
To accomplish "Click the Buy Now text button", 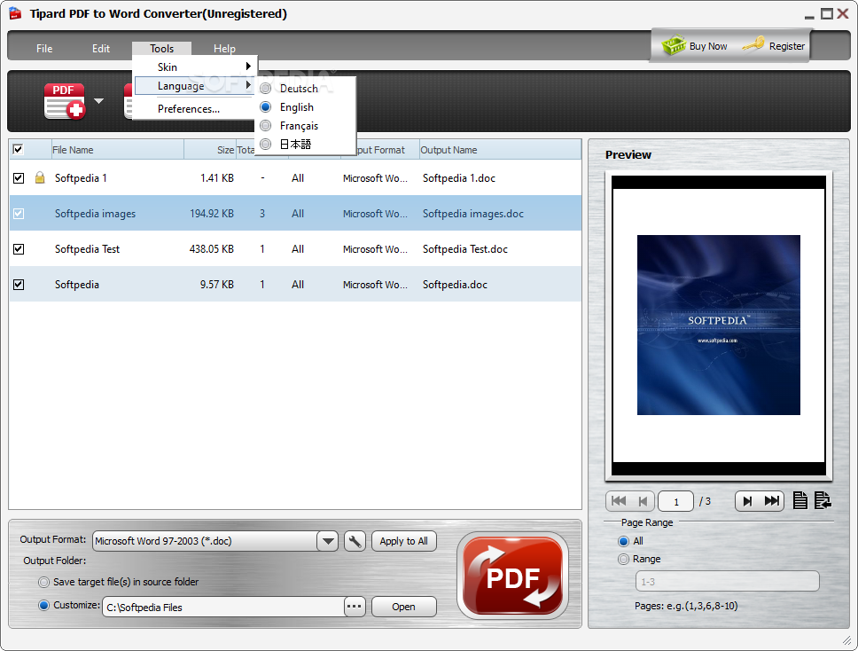I will pos(708,46).
